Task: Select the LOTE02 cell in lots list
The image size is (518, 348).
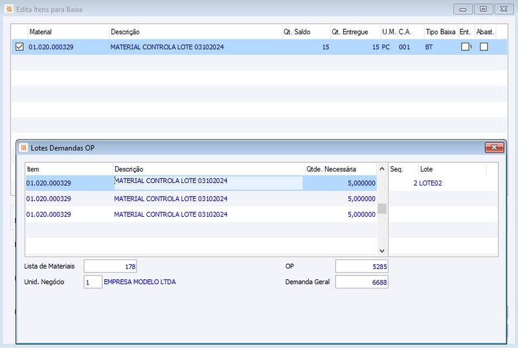Action: (431, 183)
